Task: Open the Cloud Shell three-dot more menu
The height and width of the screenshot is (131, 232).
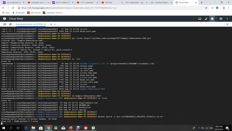Action: (x=227, y=19)
